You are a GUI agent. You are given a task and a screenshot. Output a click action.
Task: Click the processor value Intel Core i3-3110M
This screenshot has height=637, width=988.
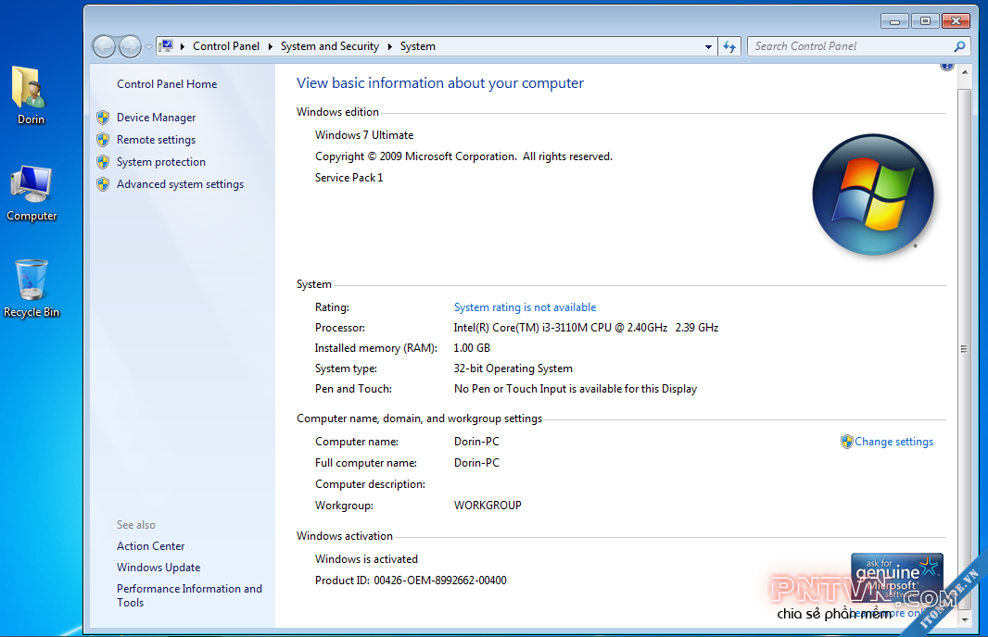tap(586, 328)
